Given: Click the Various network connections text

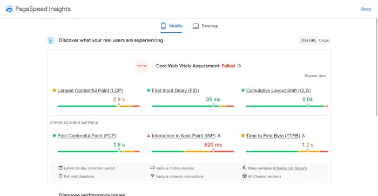Looking at the screenshot, I should tap(180, 176).
